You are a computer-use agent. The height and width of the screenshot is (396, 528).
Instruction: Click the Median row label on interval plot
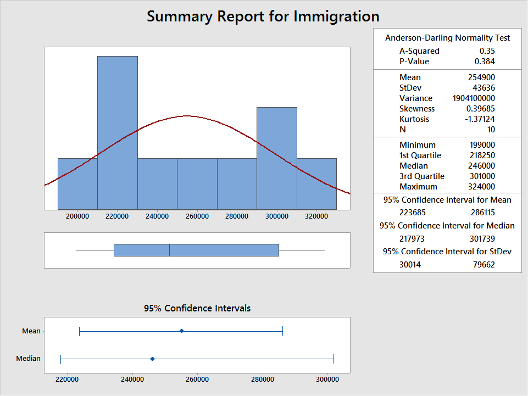click(28, 359)
